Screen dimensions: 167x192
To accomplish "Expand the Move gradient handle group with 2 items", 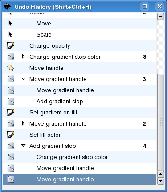I will point(23,123).
